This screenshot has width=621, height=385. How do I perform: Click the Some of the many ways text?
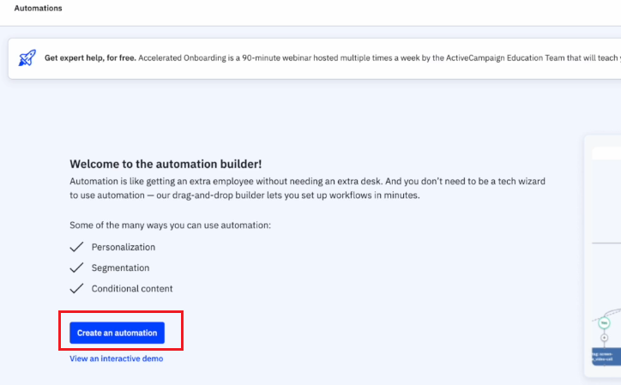click(x=171, y=225)
